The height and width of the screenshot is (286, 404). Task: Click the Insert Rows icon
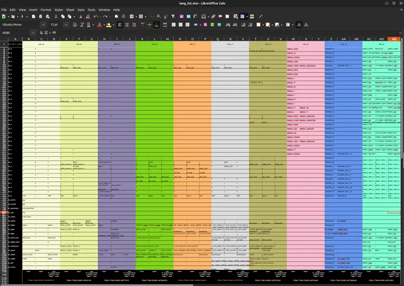tap(132, 17)
